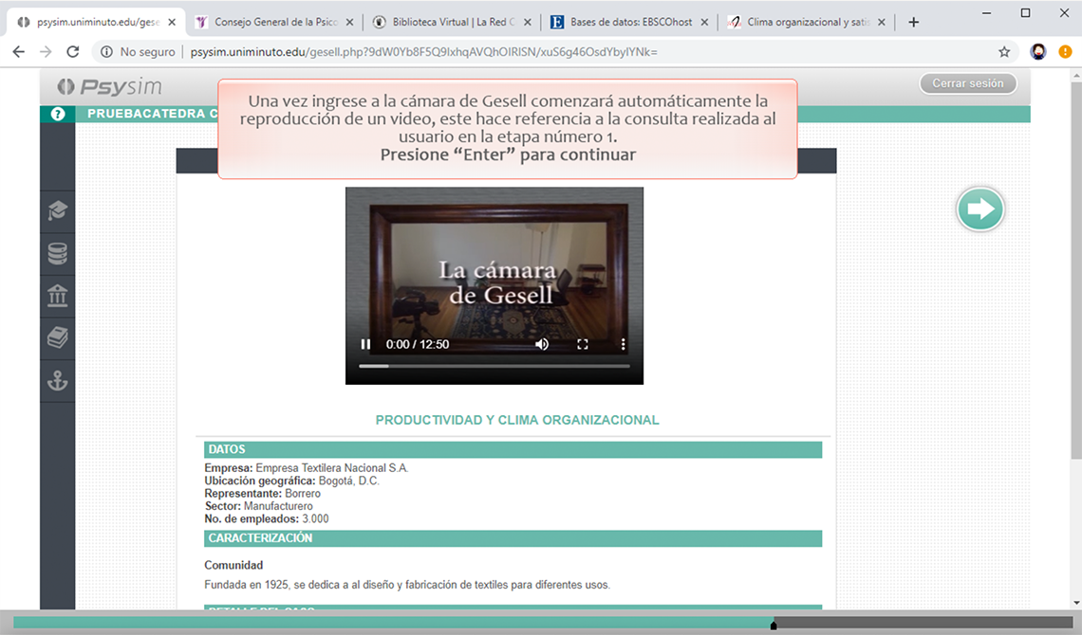Click the black marker on bottom progress bar

(x=774, y=626)
